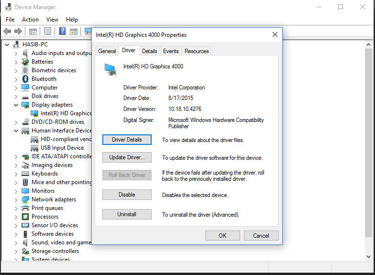Expand the Sensor I/O devices category

(16, 226)
